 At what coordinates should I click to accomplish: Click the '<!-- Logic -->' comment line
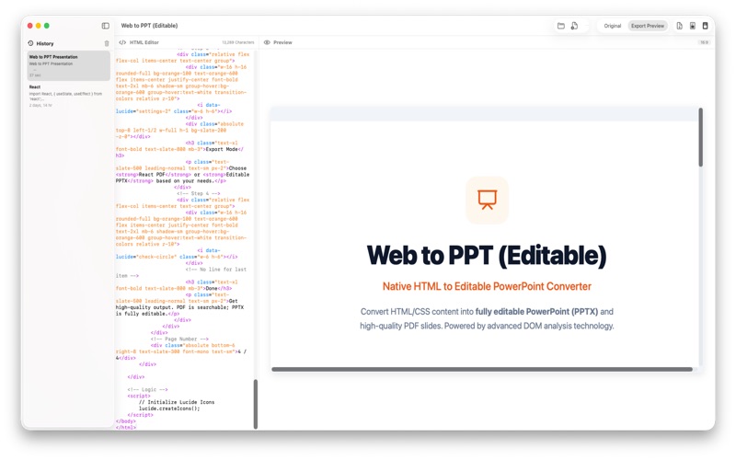tap(147, 389)
